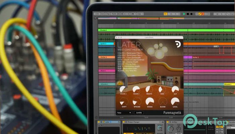Toggle the yellow Automation Arm icon
235x134 pixels.
coord(200,14)
